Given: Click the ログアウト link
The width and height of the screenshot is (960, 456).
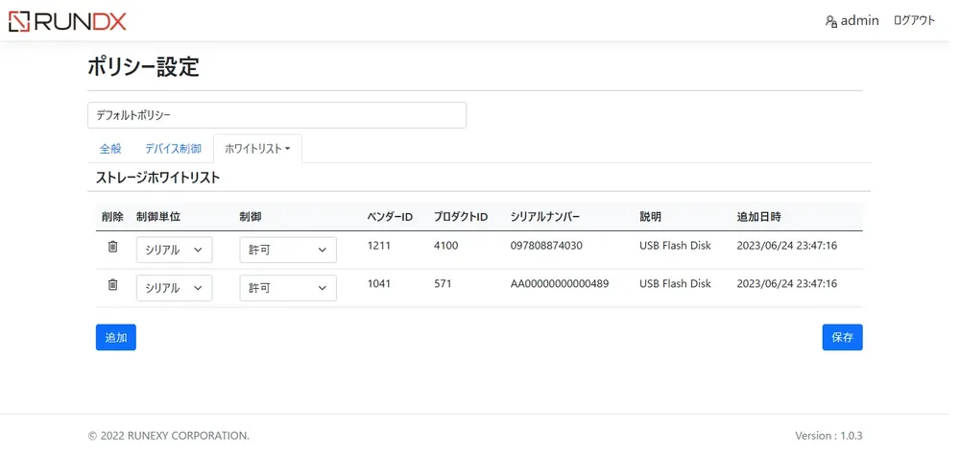Looking at the screenshot, I should (x=913, y=20).
